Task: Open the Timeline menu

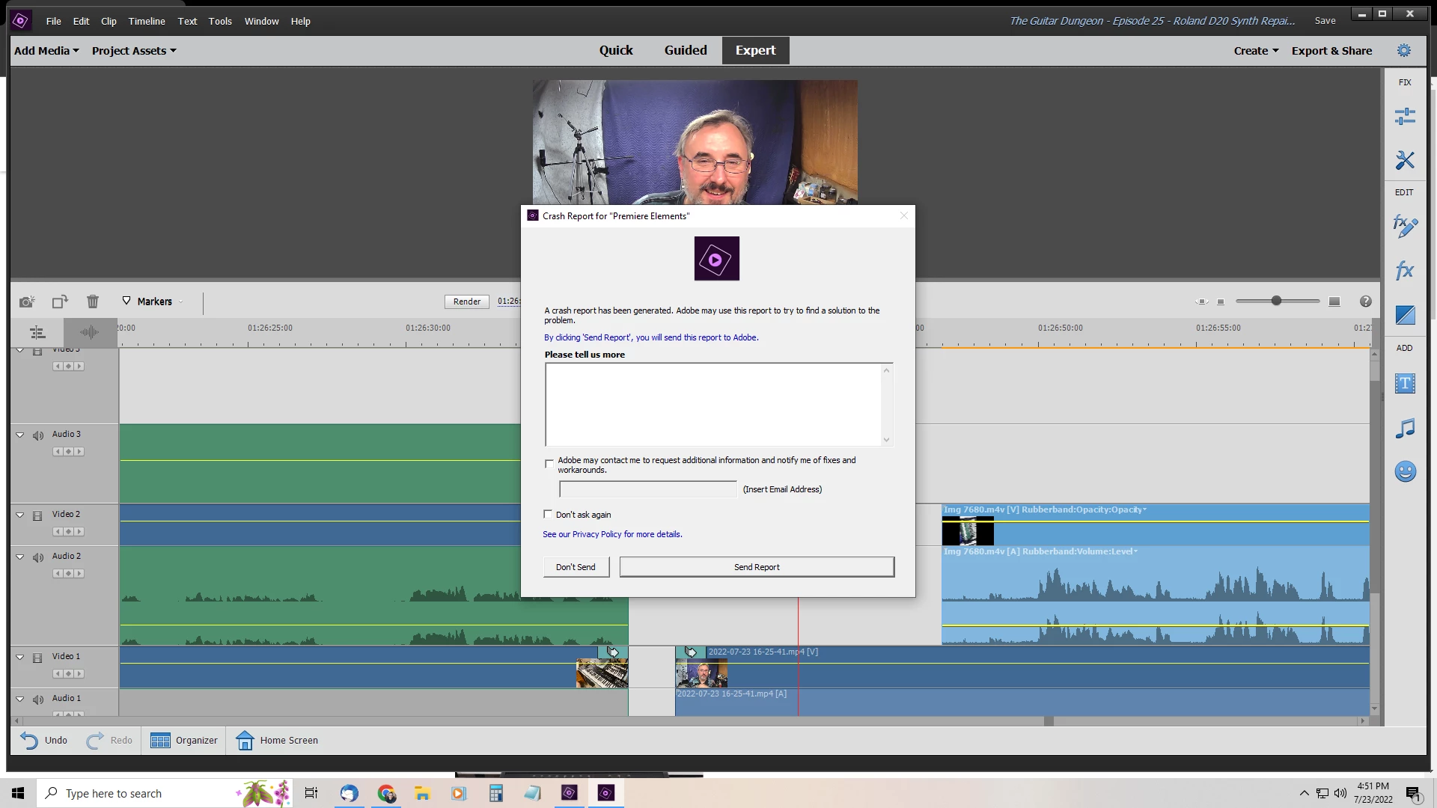Action: pyautogui.click(x=146, y=21)
